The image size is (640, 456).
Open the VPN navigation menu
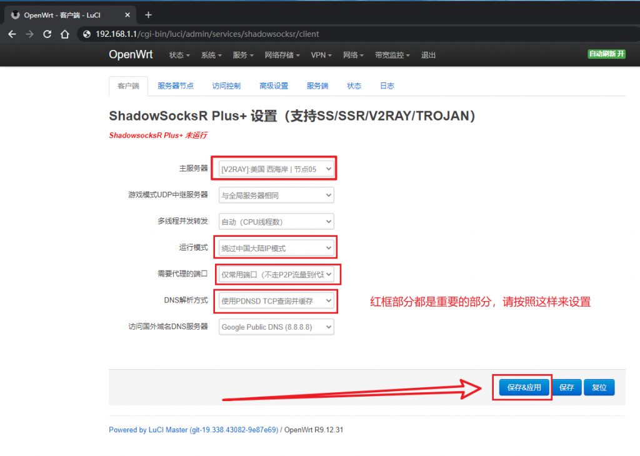(x=321, y=55)
